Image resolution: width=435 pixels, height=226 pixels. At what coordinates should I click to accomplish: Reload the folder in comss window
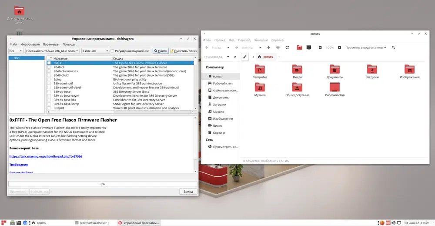(x=287, y=47)
